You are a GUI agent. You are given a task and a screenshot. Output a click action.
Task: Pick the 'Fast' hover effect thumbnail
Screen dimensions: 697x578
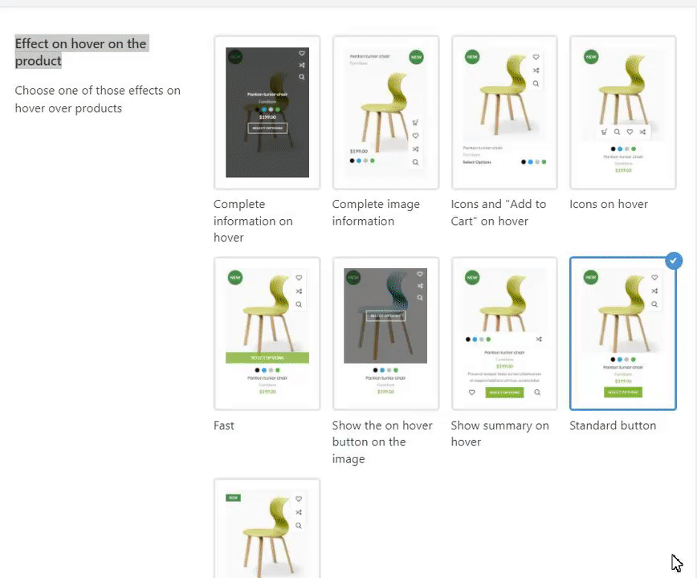tap(267, 333)
